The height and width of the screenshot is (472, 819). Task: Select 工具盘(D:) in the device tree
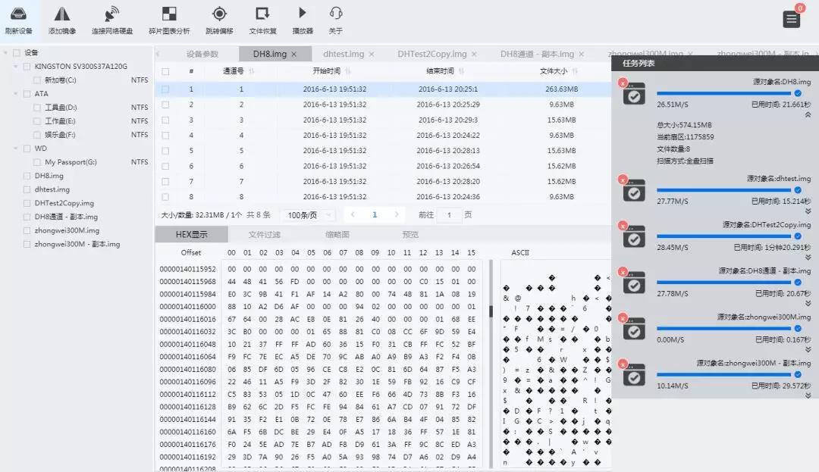pos(61,108)
